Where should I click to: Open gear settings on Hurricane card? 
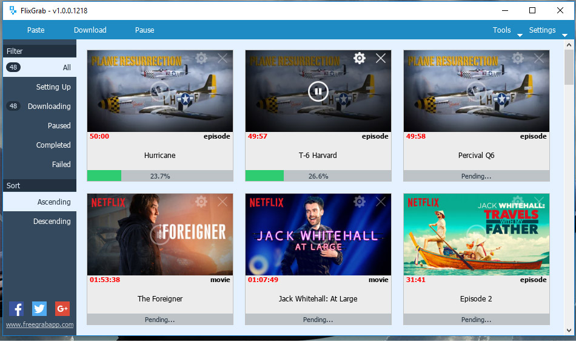point(201,58)
